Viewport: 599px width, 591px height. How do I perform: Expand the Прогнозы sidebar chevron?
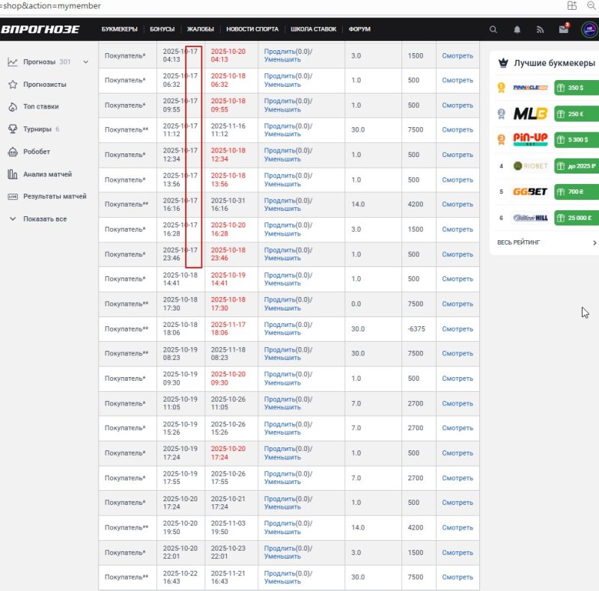click(86, 62)
